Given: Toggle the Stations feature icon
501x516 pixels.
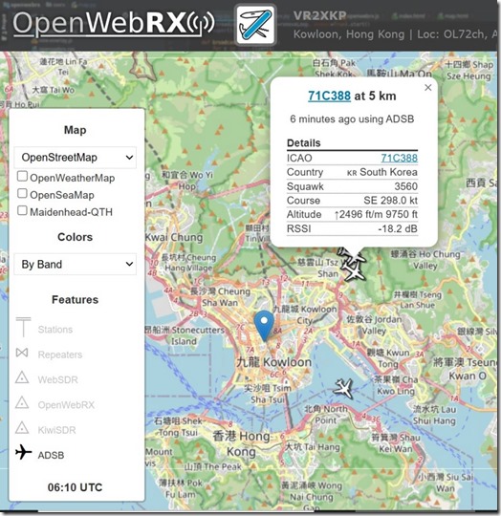Looking at the screenshot, I should [23, 327].
